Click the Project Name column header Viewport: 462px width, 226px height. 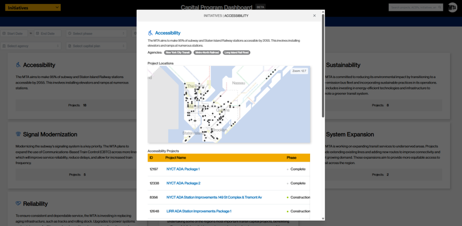click(x=175, y=158)
